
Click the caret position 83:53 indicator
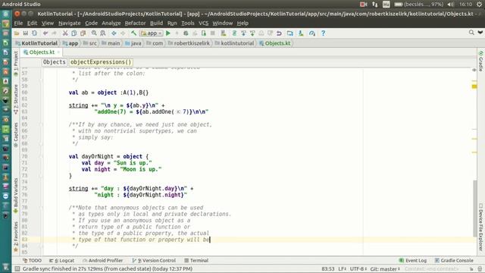click(x=328, y=269)
